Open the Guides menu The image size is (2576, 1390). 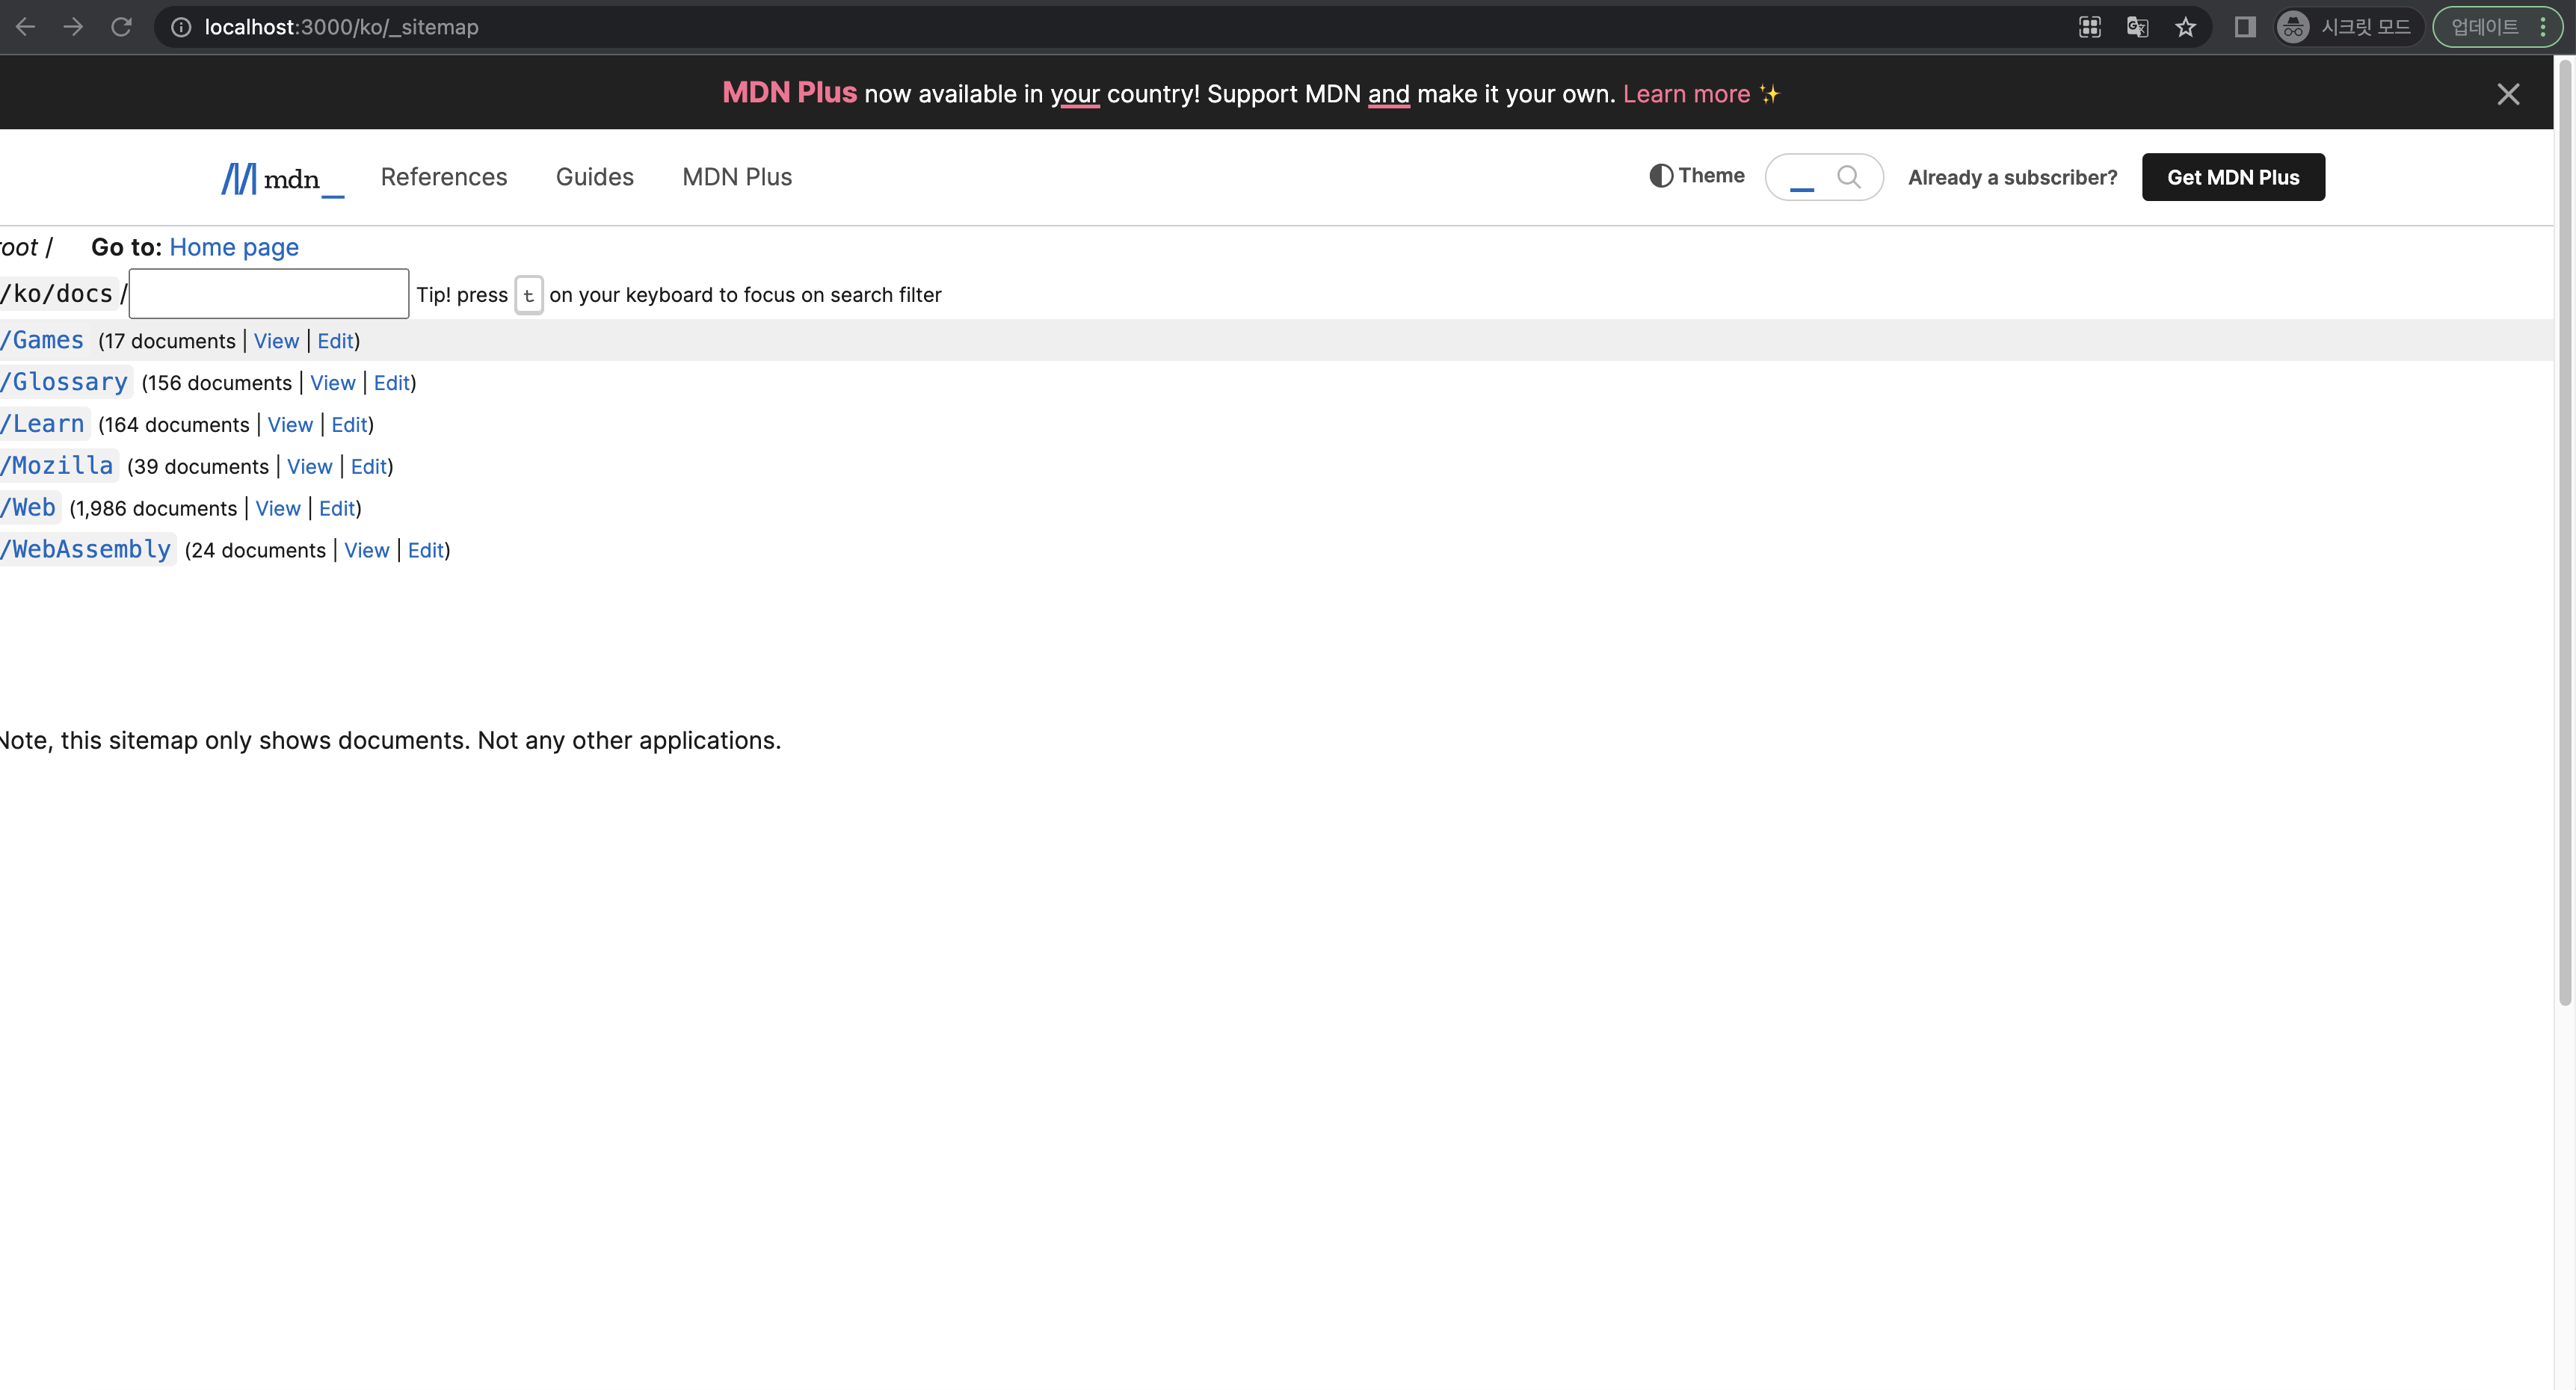[594, 177]
